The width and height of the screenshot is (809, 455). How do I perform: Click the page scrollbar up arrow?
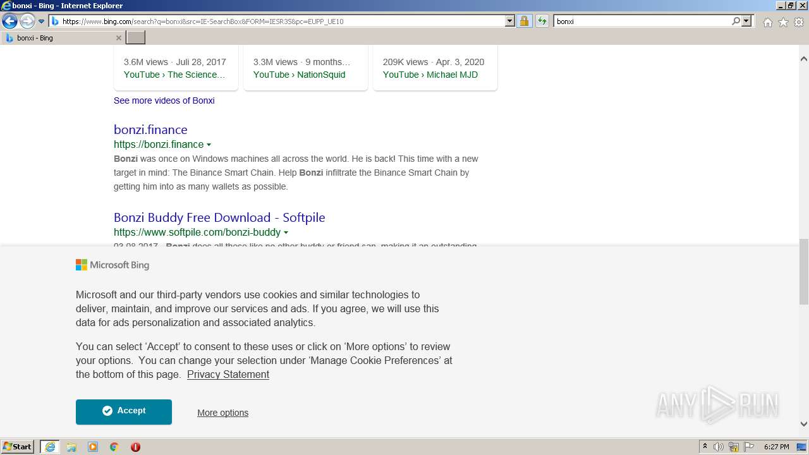point(803,59)
